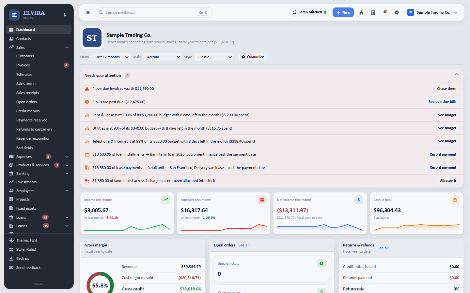Toggle the sidebar list icon in the top bar
Screen dimensions: 470x293
[87, 13]
